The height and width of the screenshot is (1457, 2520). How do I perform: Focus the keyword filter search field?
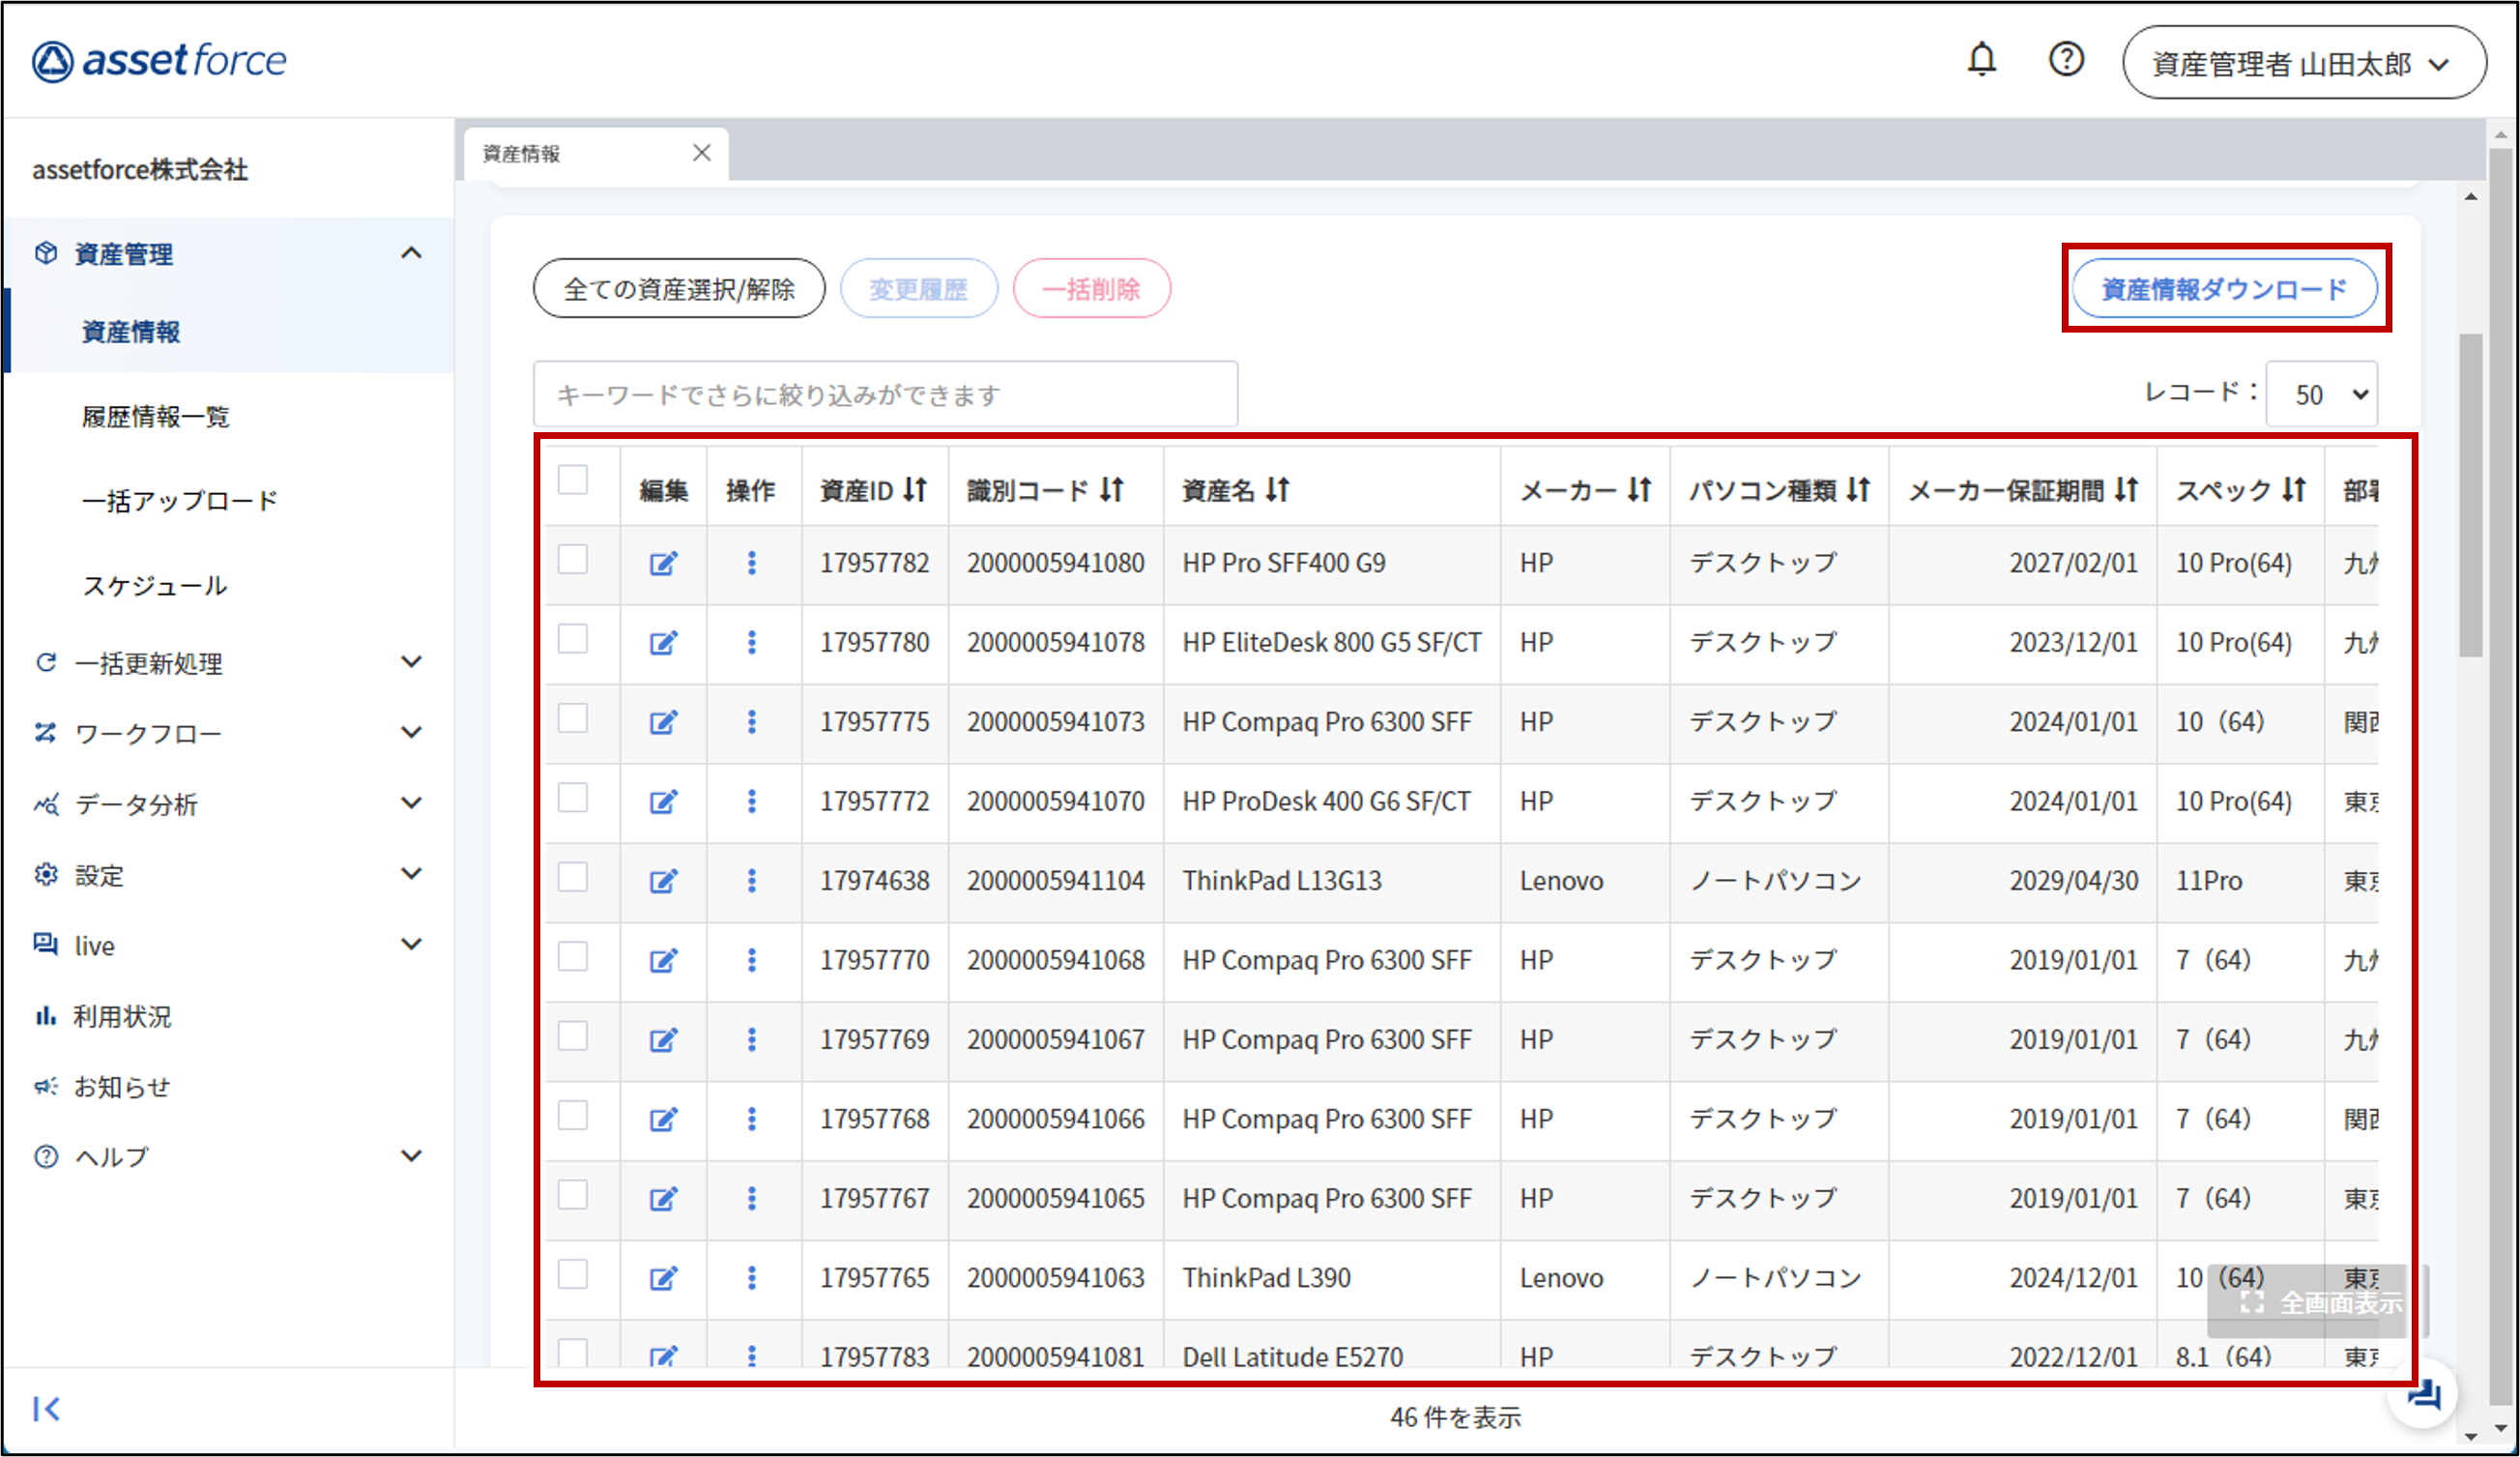pyautogui.click(x=885, y=394)
